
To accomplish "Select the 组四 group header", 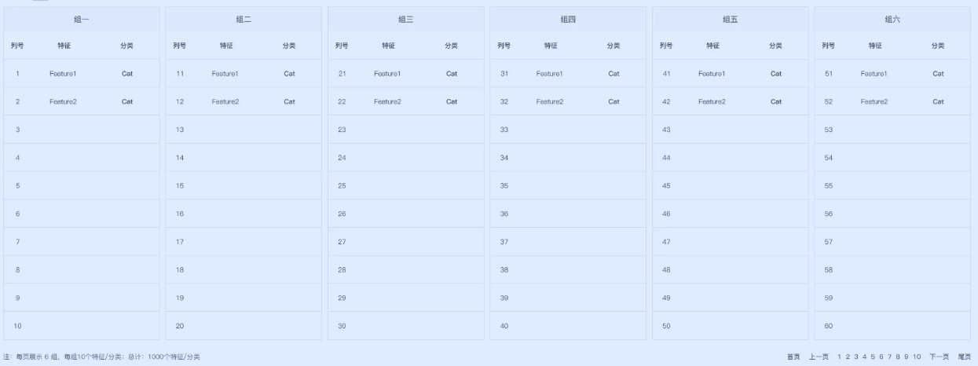I will [568, 19].
